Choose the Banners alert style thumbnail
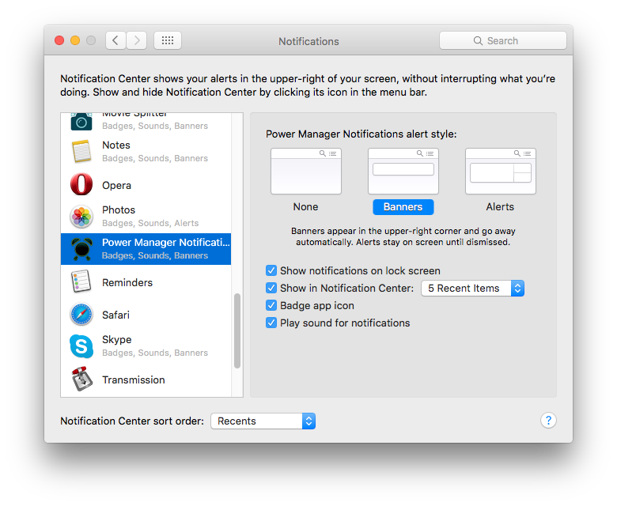 pos(403,171)
